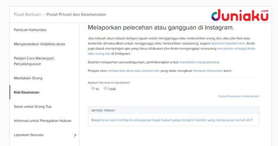
Task: Expand the Laporkan Sesuatu chevron arrow
Action: (x=75, y=135)
